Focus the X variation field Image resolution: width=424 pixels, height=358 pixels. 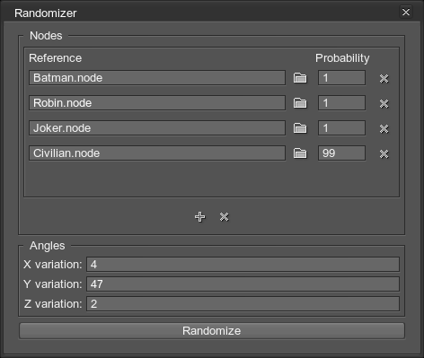coord(243,265)
